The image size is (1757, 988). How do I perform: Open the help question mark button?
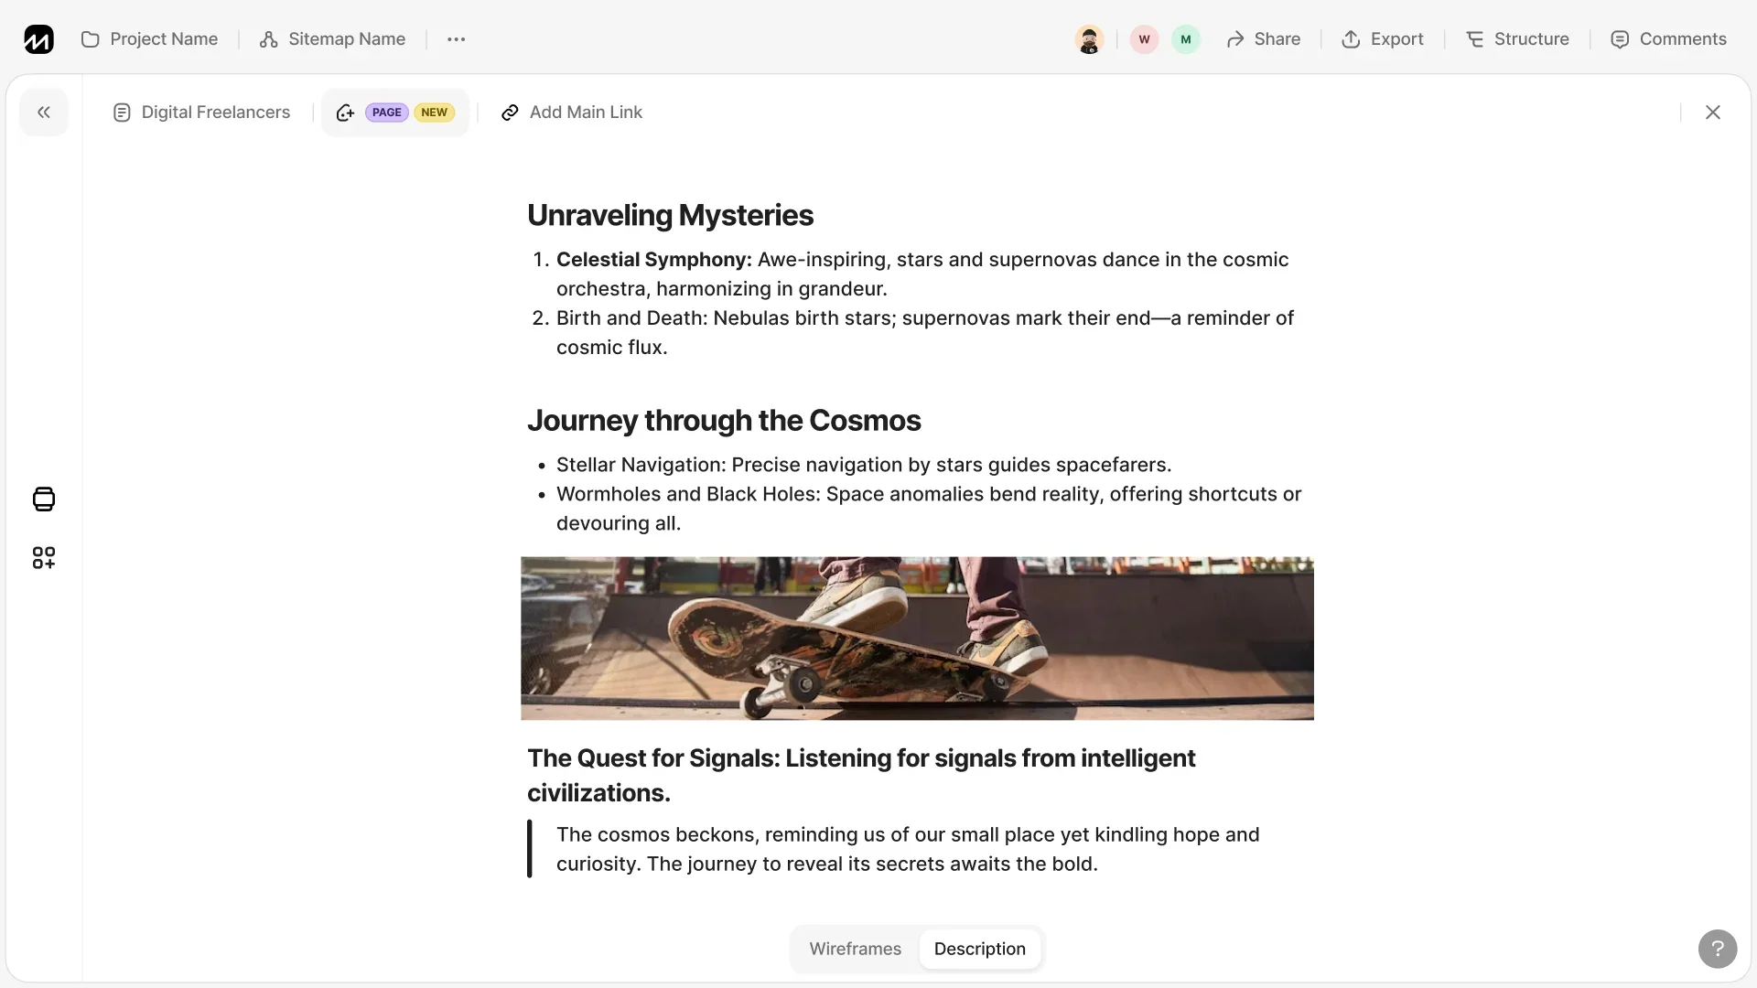[1717, 949]
